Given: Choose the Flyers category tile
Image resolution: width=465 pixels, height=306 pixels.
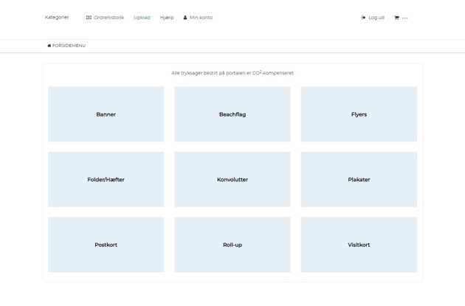Looking at the screenshot, I should click(x=359, y=114).
